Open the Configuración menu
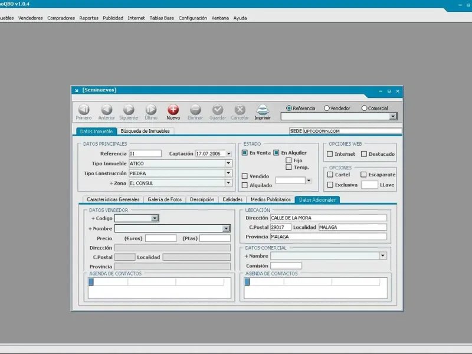 pyautogui.click(x=193, y=18)
